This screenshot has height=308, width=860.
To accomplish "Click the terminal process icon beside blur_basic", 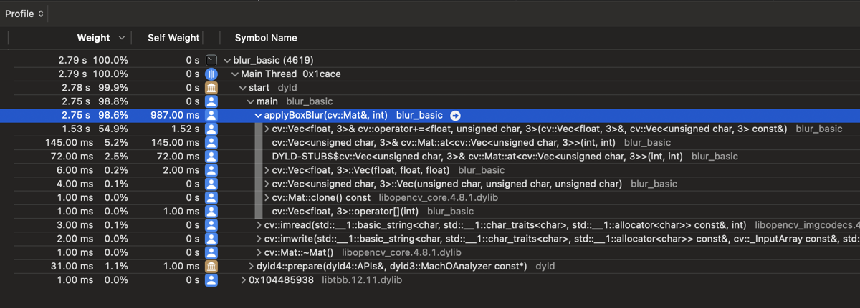I will pyautogui.click(x=211, y=61).
